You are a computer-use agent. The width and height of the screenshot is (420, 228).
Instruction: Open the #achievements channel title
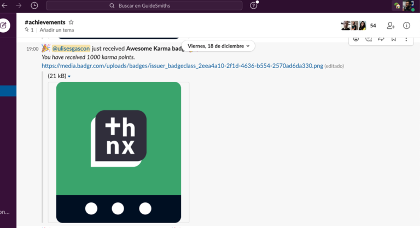pos(45,22)
